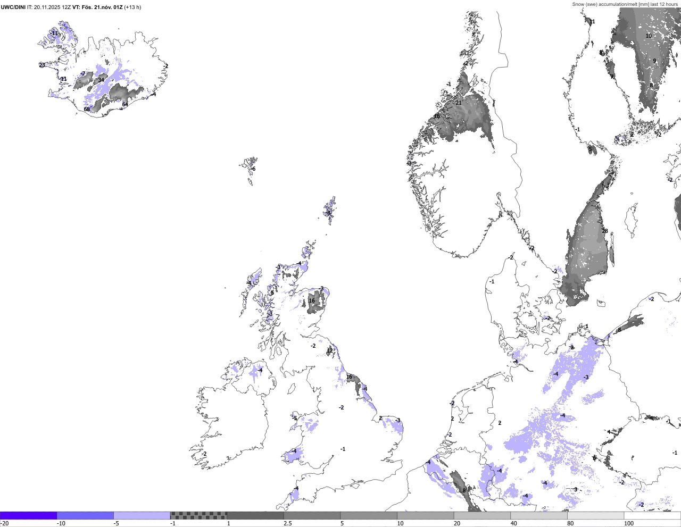Click the (+13 h) forecast offset
Image resolution: width=681 pixels, height=527 pixels.
132,7
